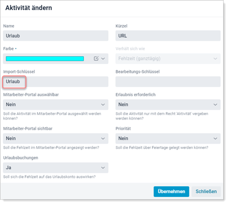Focus the Kürzel field containing URL

168,36
